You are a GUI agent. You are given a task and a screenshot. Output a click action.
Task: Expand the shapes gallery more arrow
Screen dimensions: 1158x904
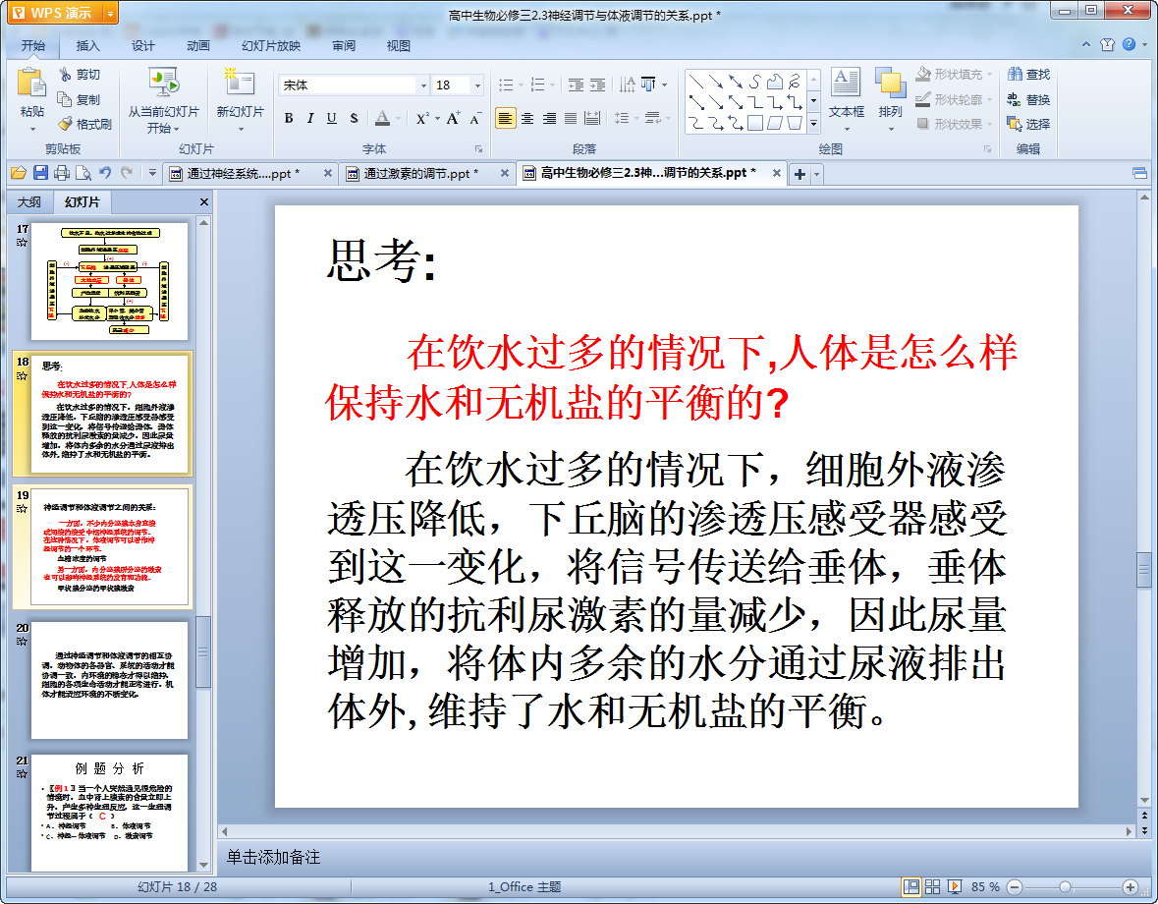[x=814, y=124]
